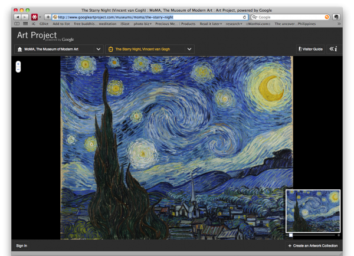The image size is (354, 256).
Task: Open the GDict bookmark
Action: point(44,24)
